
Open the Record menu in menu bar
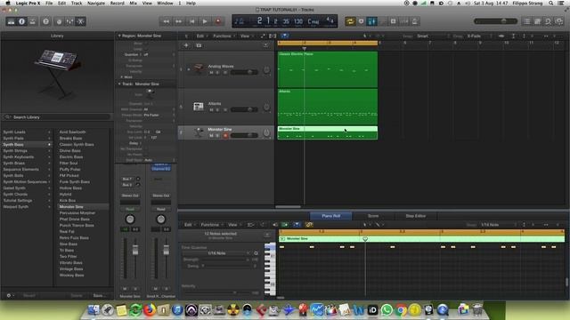pos(117,3)
